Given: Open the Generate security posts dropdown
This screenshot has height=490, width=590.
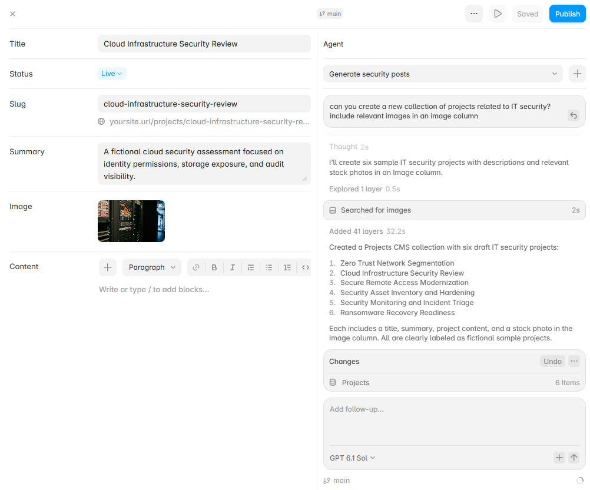Looking at the screenshot, I should [x=443, y=74].
